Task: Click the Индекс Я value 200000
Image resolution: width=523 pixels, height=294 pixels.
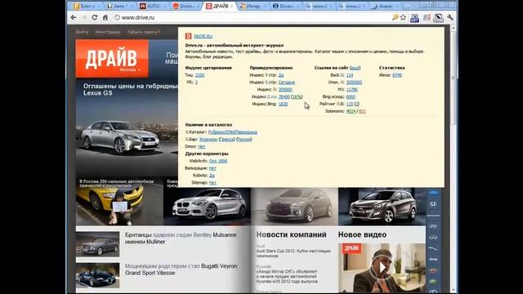Action: tap(285, 89)
